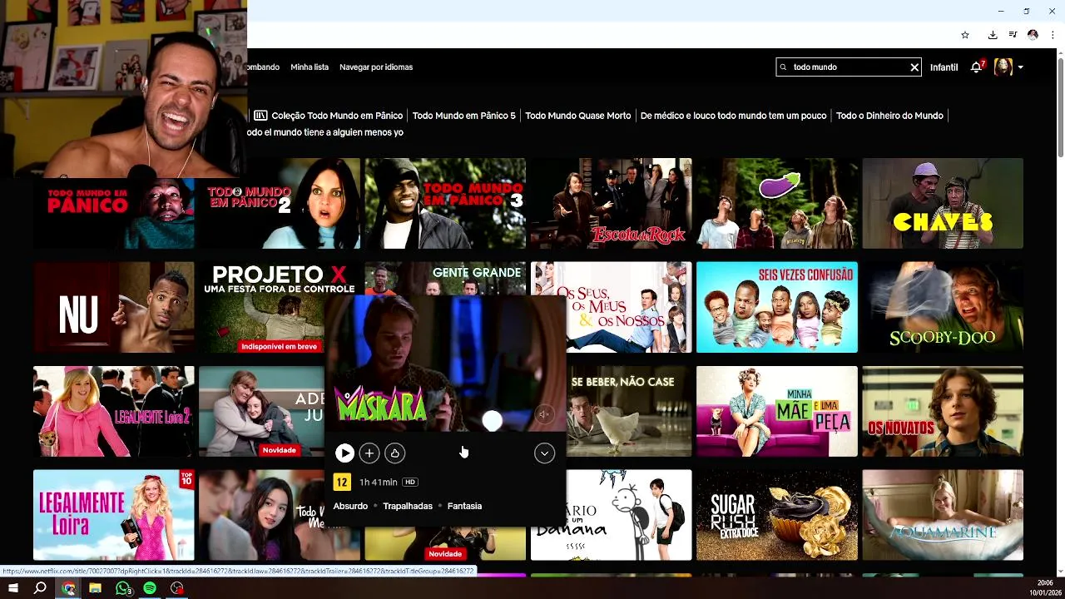
Task: Open Diário de um Banana thumbnail
Action: [629, 515]
